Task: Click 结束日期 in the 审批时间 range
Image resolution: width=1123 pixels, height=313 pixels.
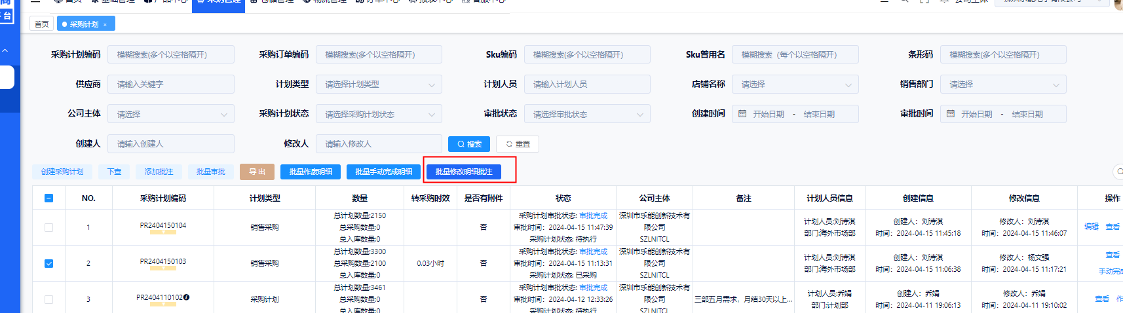Action: [1027, 114]
